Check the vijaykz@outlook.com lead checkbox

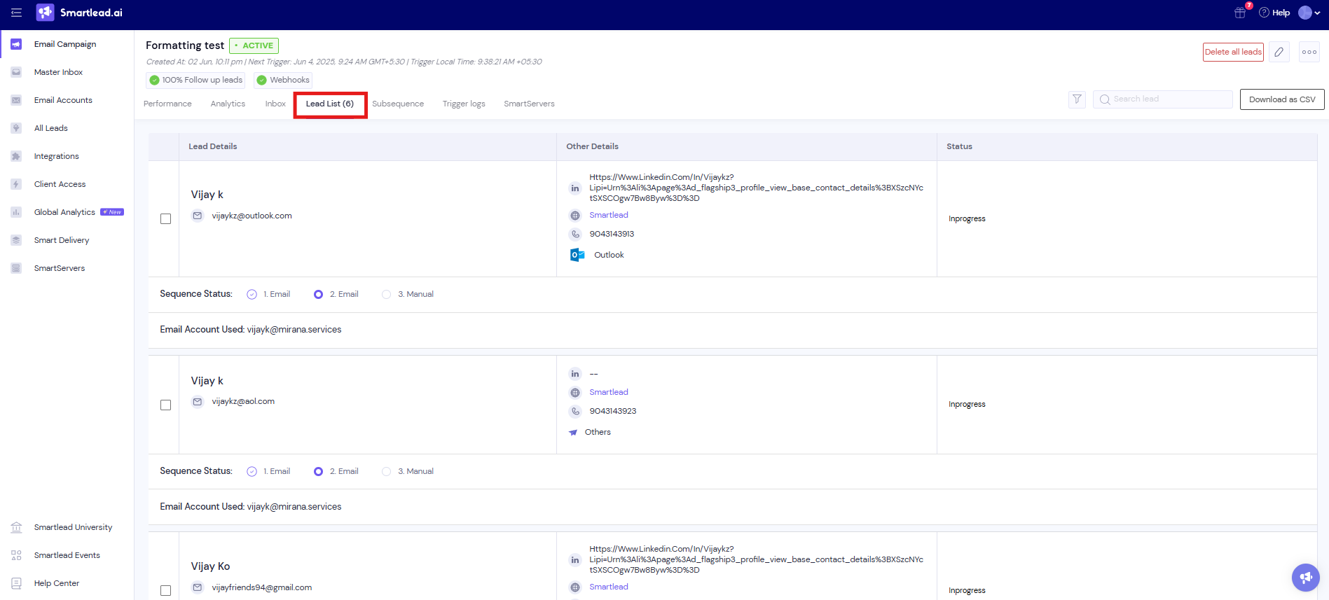coord(166,219)
